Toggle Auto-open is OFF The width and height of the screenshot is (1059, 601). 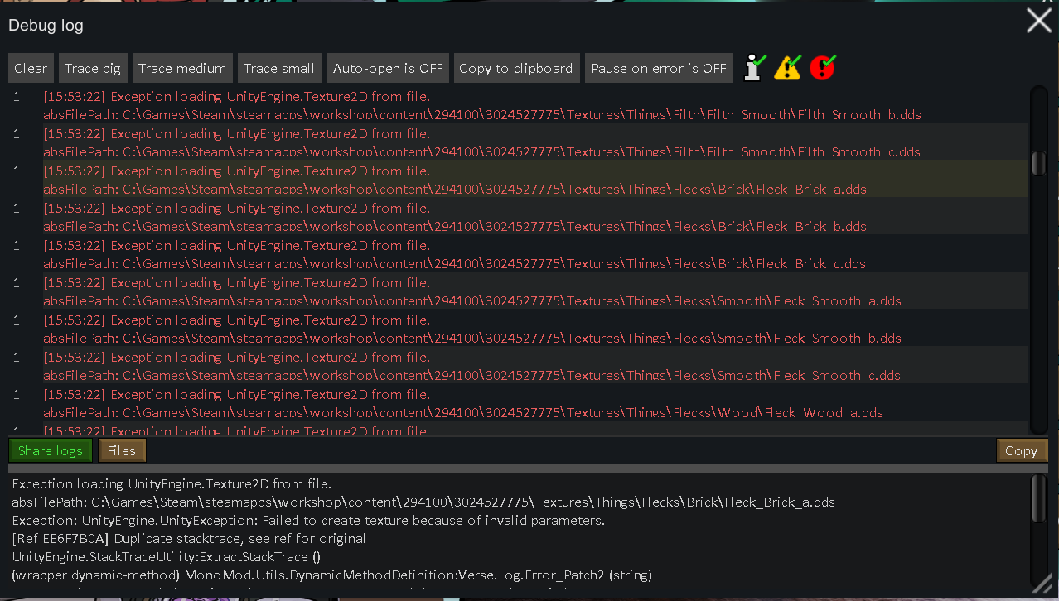[x=388, y=68]
